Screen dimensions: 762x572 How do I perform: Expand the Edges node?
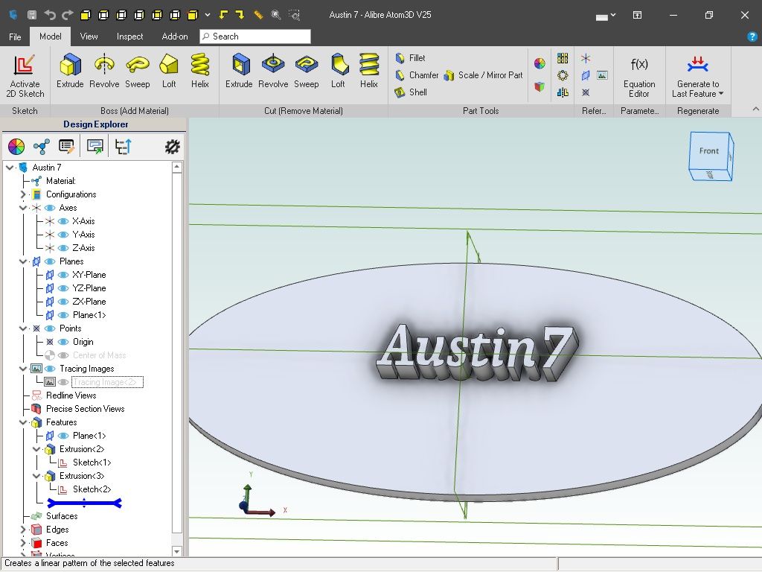(x=23, y=530)
